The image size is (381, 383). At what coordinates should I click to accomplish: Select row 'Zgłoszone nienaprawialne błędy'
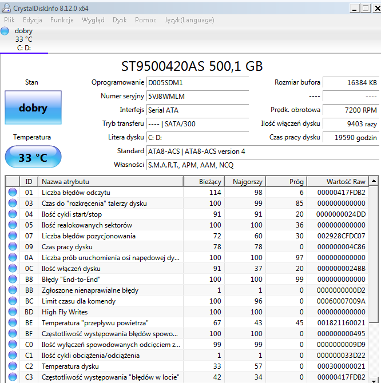187,290
